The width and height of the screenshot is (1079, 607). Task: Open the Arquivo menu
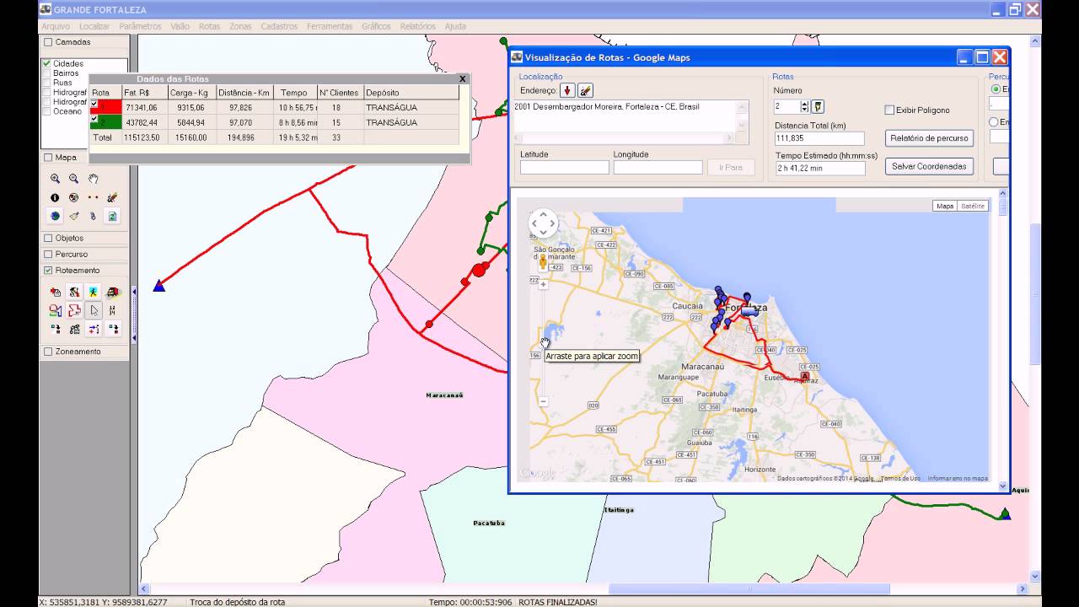pyautogui.click(x=56, y=26)
